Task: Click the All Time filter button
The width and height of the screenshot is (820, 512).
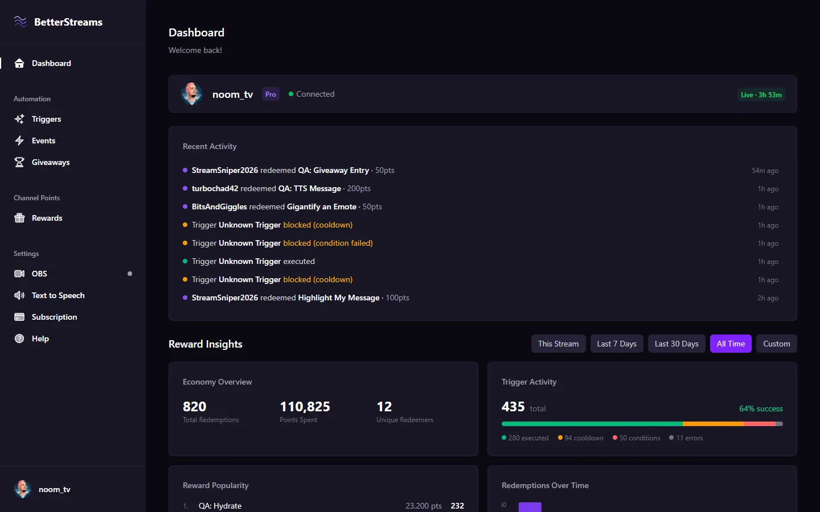Action: [731, 344]
